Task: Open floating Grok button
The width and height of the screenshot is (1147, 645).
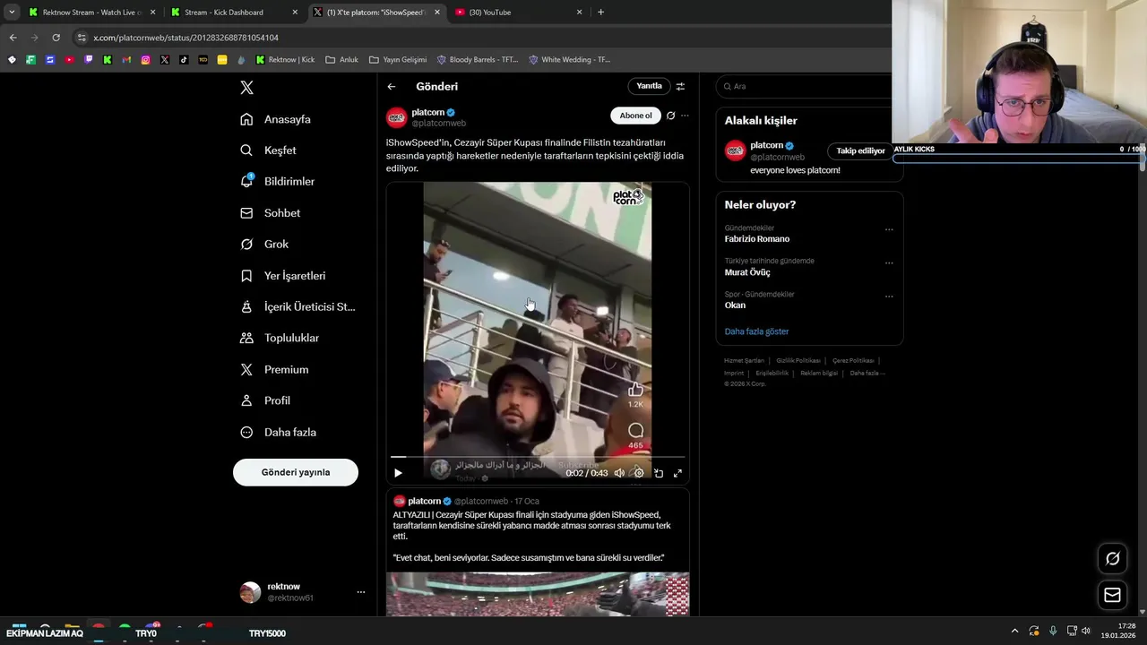Action: pos(1112,559)
